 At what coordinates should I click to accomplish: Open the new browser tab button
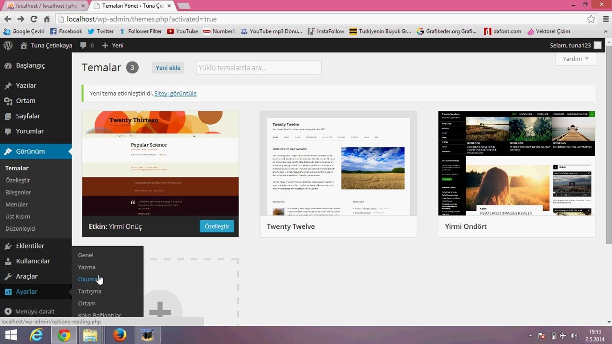pyautogui.click(x=184, y=6)
